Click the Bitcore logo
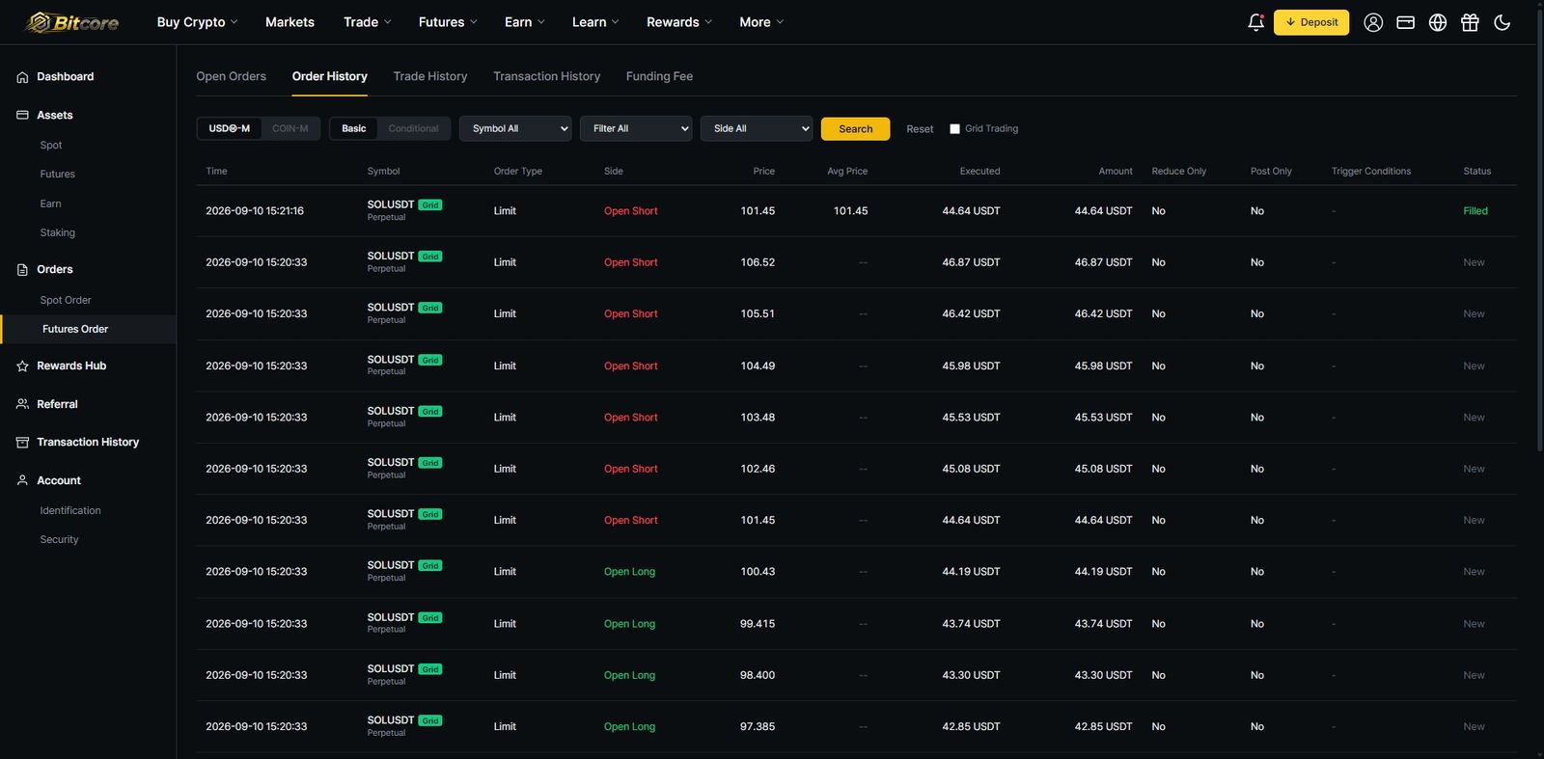1544x759 pixels. (73, 22)
